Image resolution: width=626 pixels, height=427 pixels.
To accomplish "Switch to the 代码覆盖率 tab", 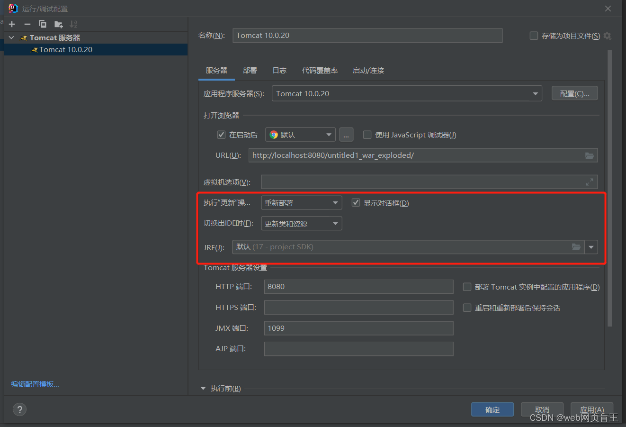I will pos(320,71).
